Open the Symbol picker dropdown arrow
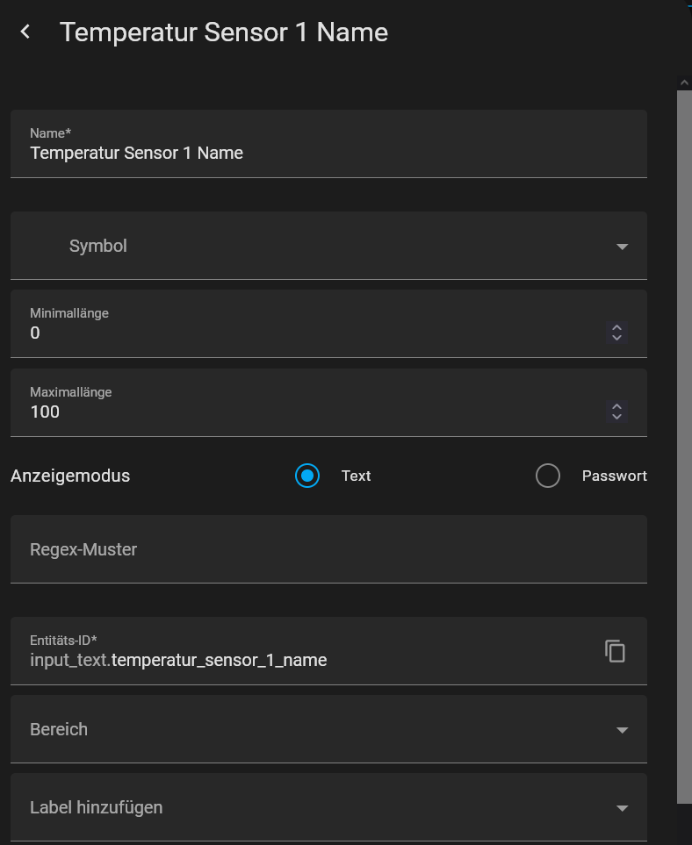The image size is (692, 845). (x=622, y=247)
